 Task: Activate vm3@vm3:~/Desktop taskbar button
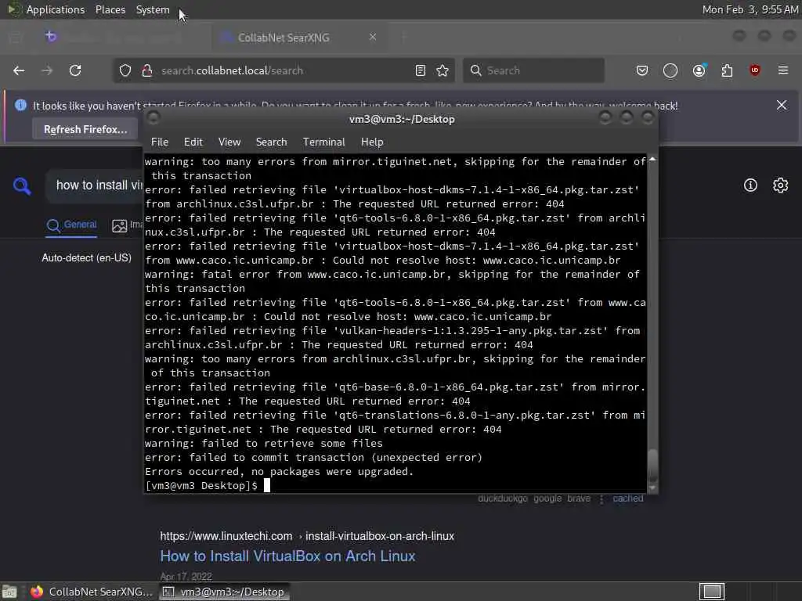tap(223, 592)
